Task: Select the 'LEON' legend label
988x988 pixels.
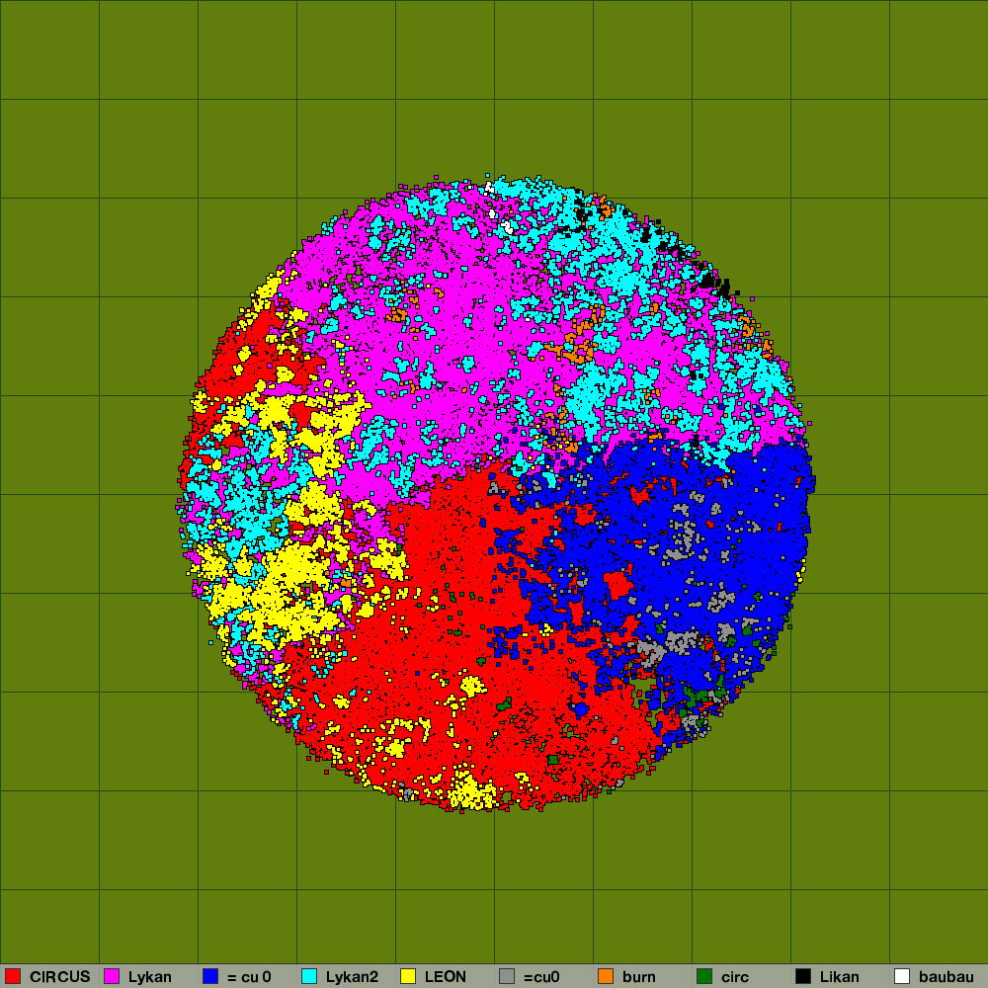Action: 445,977
